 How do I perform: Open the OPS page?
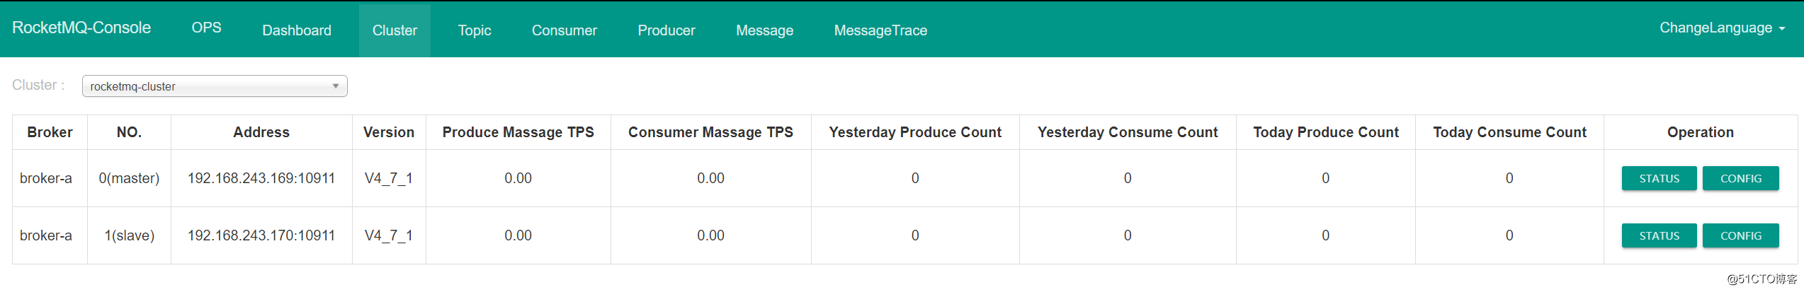pos(206,28)
